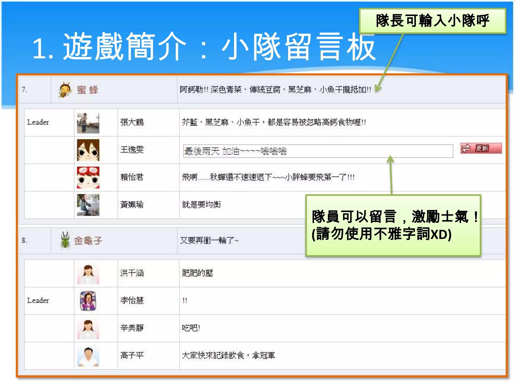
Task: Click message 吃吧!
Action: point(191,328)
